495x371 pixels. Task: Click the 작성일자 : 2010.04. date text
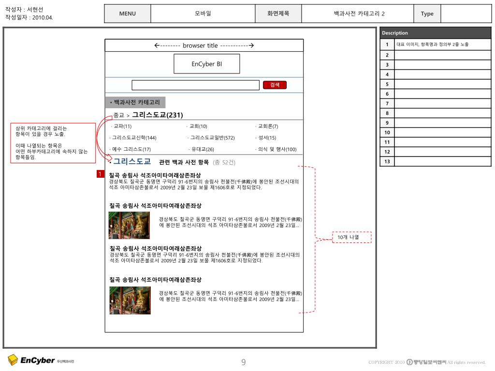point(29,17)
